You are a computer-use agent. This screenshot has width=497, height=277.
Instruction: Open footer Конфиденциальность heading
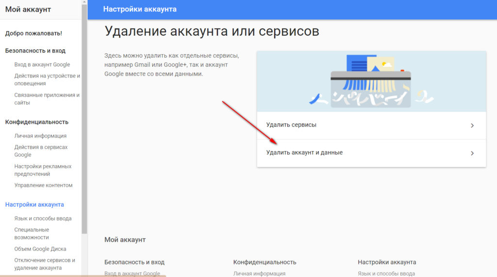pyautogui.click(x=265, y=262)
